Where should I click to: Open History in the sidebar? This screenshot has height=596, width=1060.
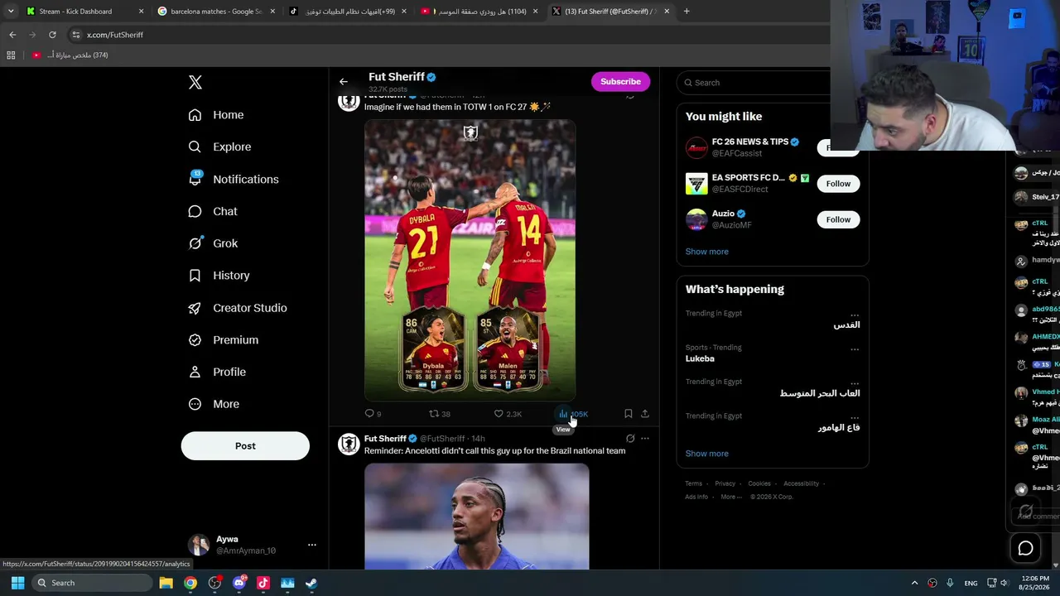pyautogui.click(x=219, y=276)
